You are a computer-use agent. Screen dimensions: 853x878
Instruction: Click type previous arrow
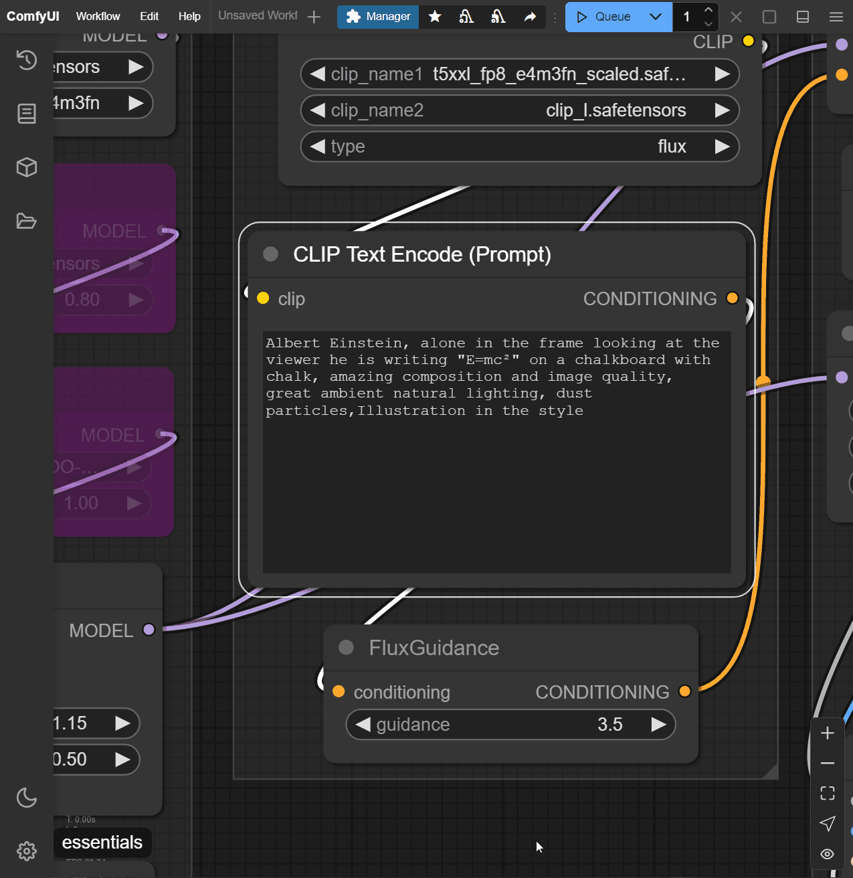(318, 146)
